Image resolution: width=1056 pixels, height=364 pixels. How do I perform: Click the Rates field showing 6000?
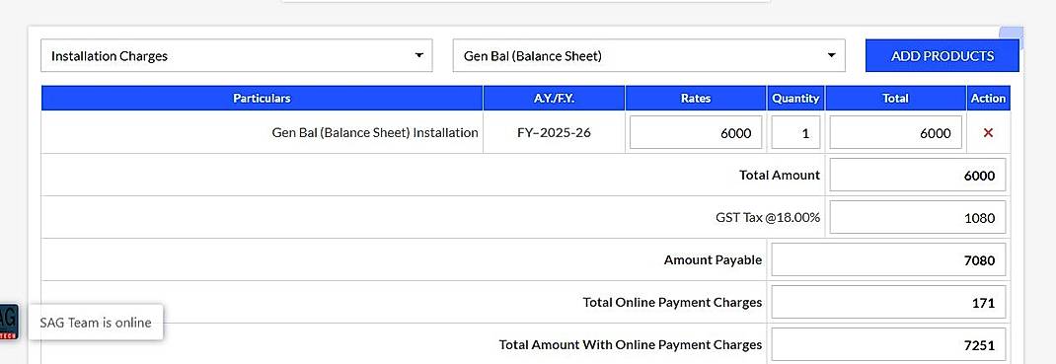point(696,132)
